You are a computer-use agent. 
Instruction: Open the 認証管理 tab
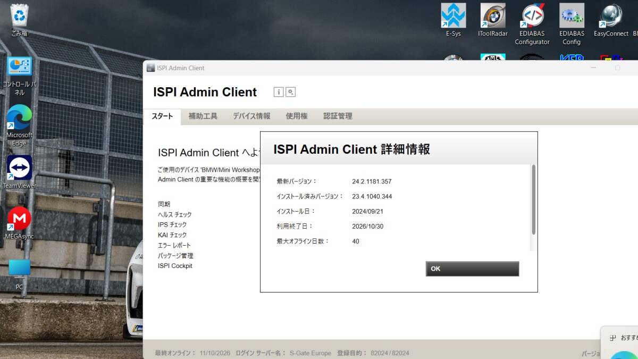click(338, 116)
